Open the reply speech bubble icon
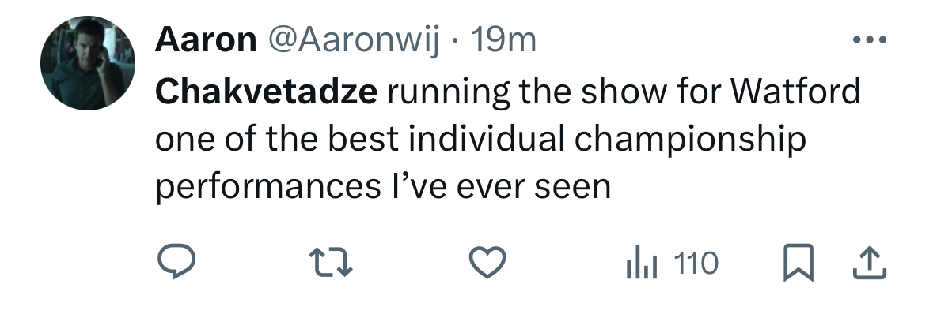The image size is (933, 314). tap(176, 261)
